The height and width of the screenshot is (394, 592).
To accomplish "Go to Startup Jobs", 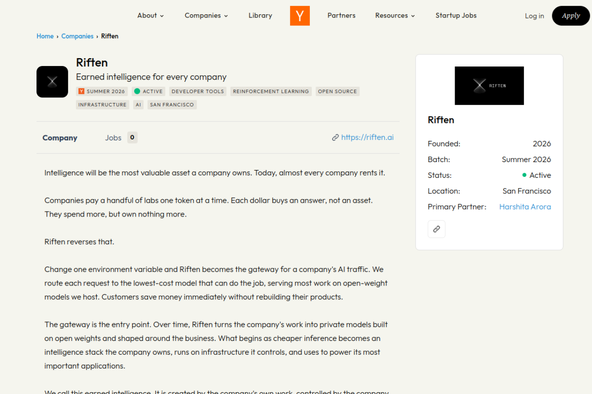I will coord(456,16).
